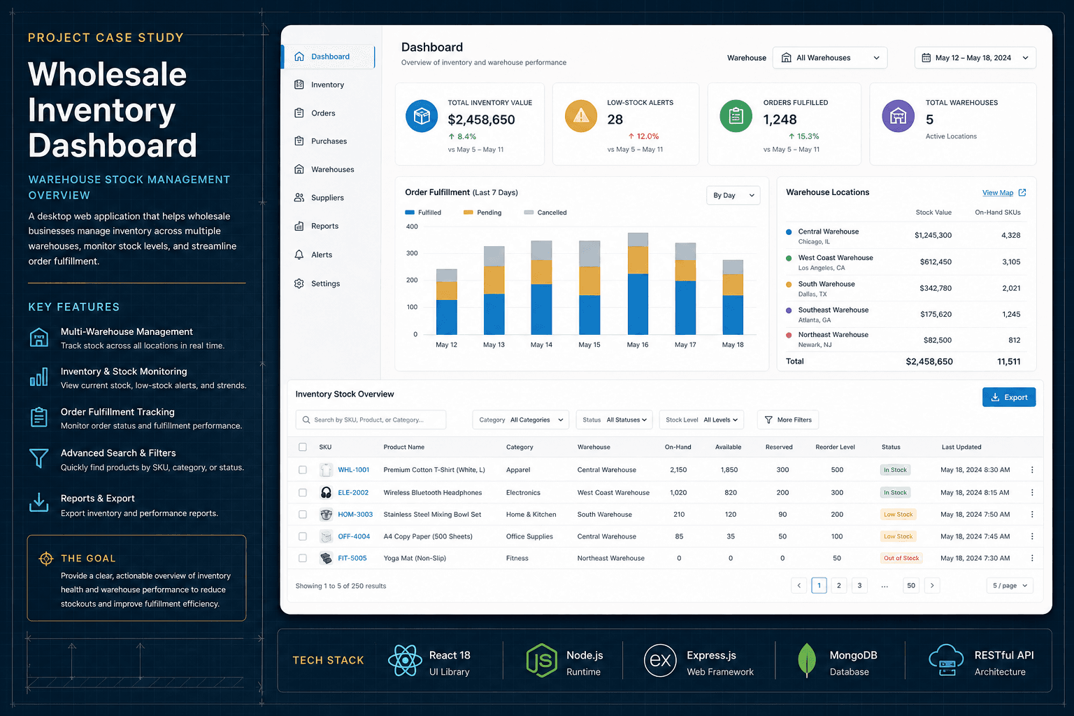Select the Central Warehouse Chicago row

pyautogui.click(x=906, y=236)
